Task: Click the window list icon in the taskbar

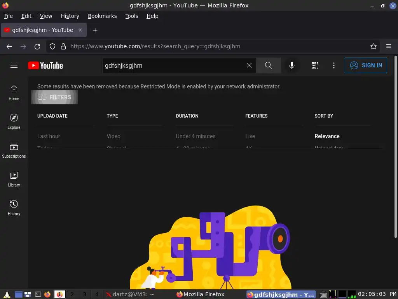Action: tap(28, 294)
